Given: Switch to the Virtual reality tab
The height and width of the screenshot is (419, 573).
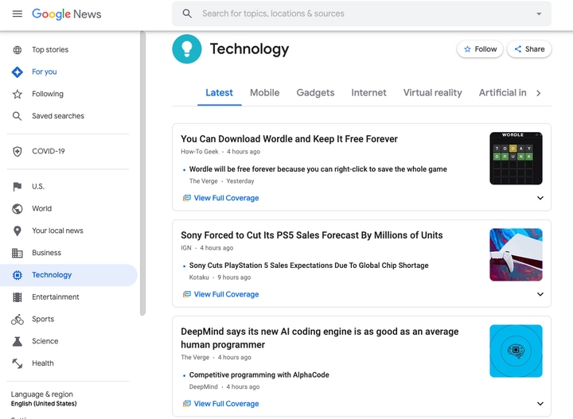Looking at the screenshot, I should (x=433, y=93).
